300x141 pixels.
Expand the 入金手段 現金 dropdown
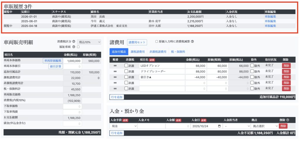[x=123, y=126]
